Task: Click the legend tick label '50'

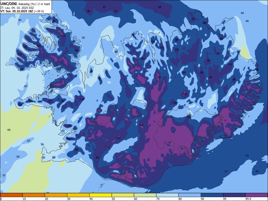Action: pyautogui.click(x=113, y=199)
